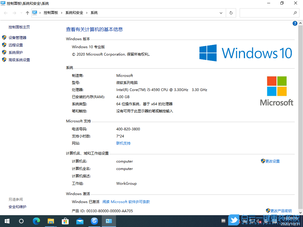Screen dimensions: 303x227
Task: Open the address bar dropdown arrow
Action: (221, 13)
